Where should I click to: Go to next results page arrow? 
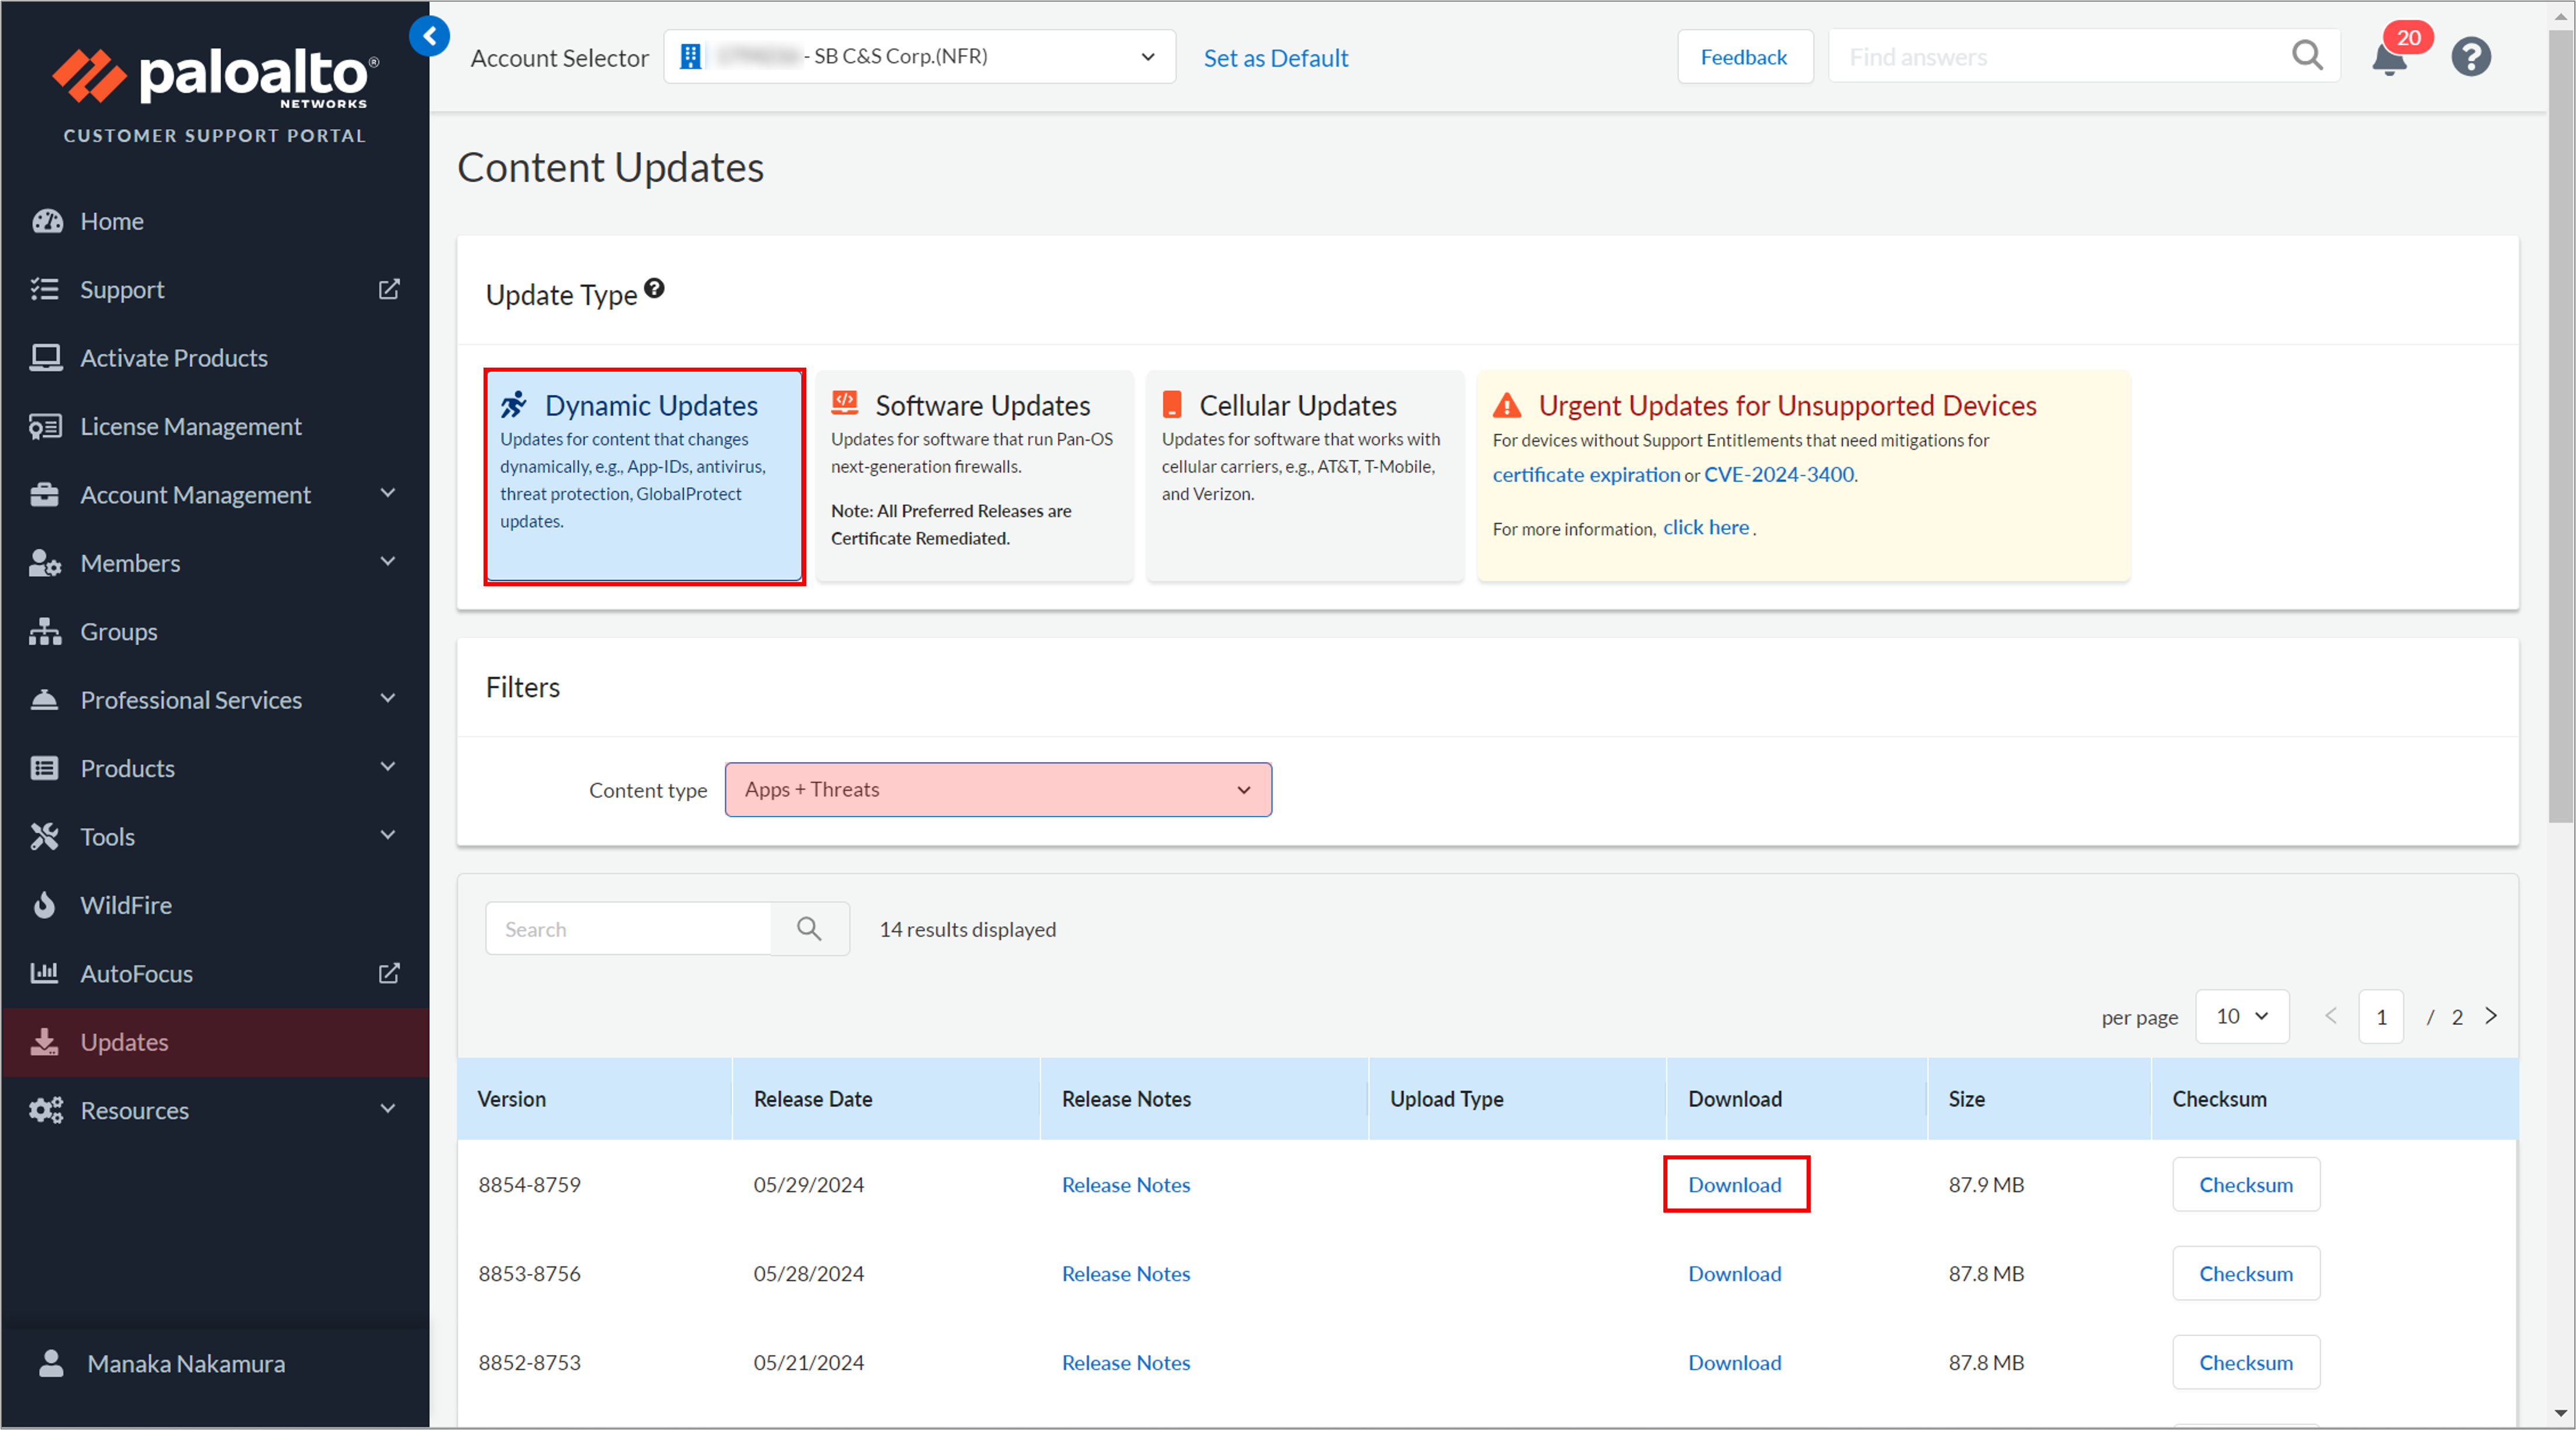2491,1016
